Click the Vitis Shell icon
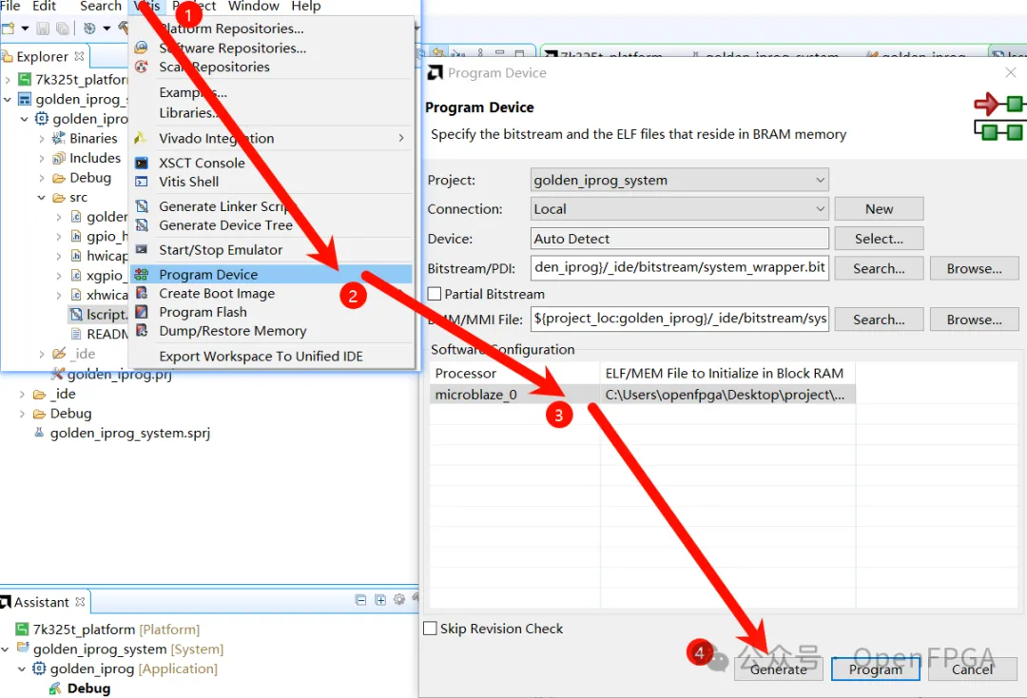The height and width of the screenshot is (698, 1027). [142, 182]
